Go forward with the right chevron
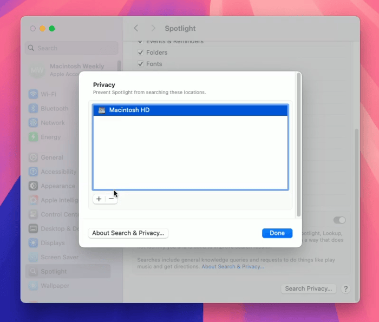 153,28
